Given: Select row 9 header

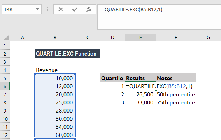Looking at the screenshot, I should 5,111.
